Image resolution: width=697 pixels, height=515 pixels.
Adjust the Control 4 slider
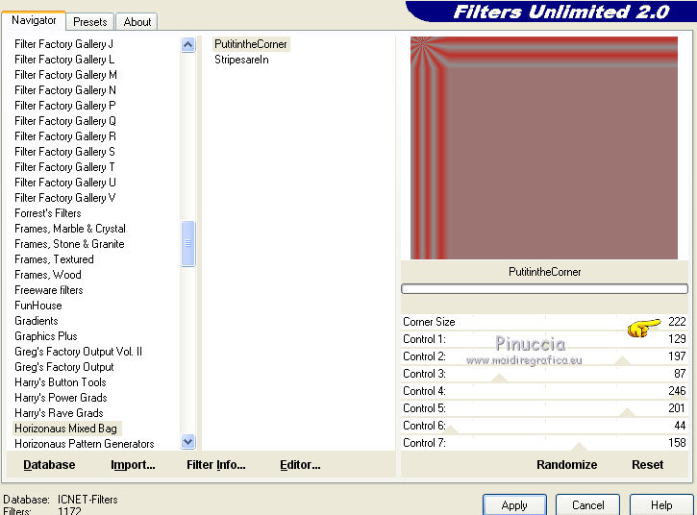click(544, 391)
